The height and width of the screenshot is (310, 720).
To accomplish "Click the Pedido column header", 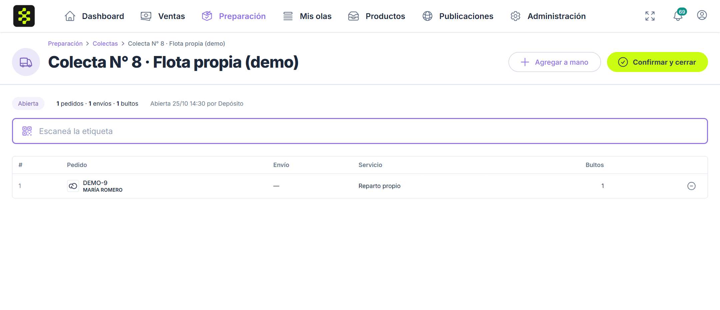I will pyautogui.click(x=77, y=165).
